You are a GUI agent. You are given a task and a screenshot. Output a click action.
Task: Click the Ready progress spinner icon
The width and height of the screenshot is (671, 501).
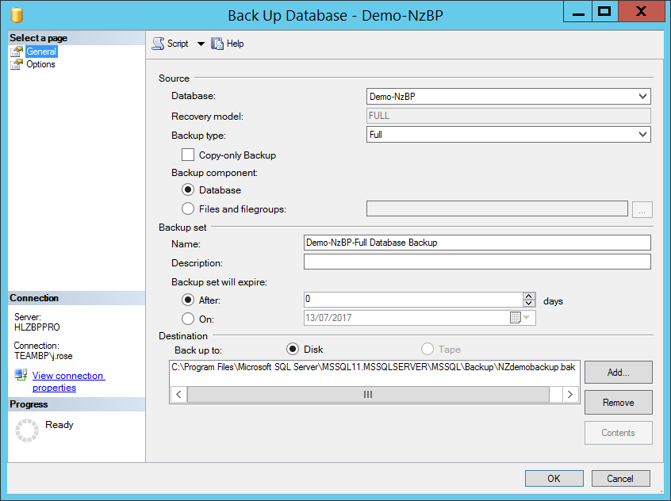click(x=27, y=430)
